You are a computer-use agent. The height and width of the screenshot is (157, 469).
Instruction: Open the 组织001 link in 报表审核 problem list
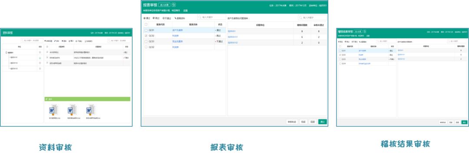[232, 31]
